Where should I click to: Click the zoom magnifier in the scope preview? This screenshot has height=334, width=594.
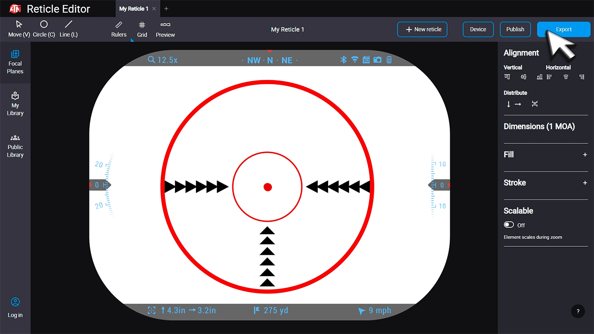[151, 59]
